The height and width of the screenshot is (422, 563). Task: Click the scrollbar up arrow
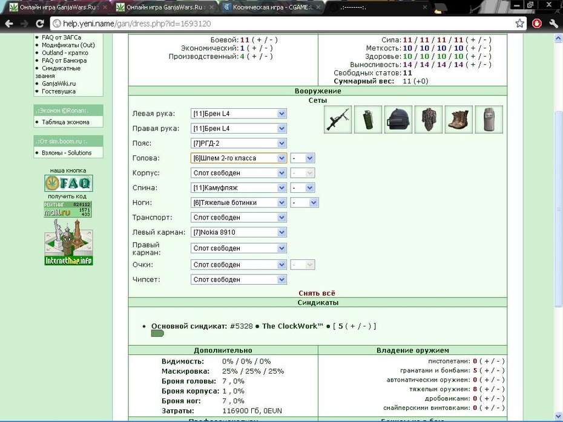click(558, 38)
